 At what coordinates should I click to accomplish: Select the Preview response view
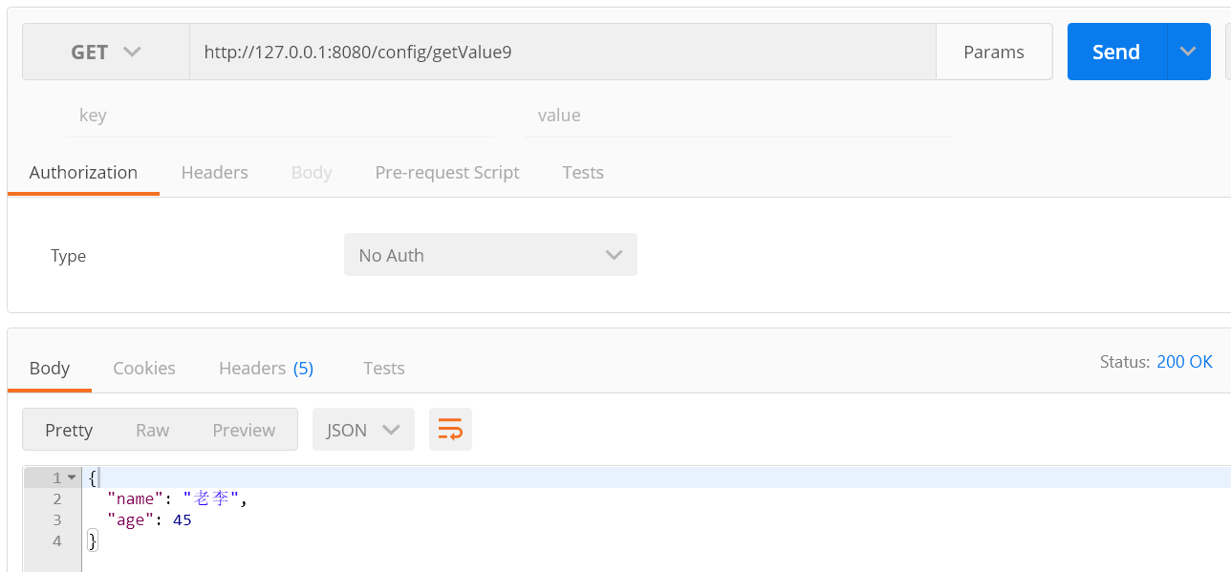pos(244,430)
